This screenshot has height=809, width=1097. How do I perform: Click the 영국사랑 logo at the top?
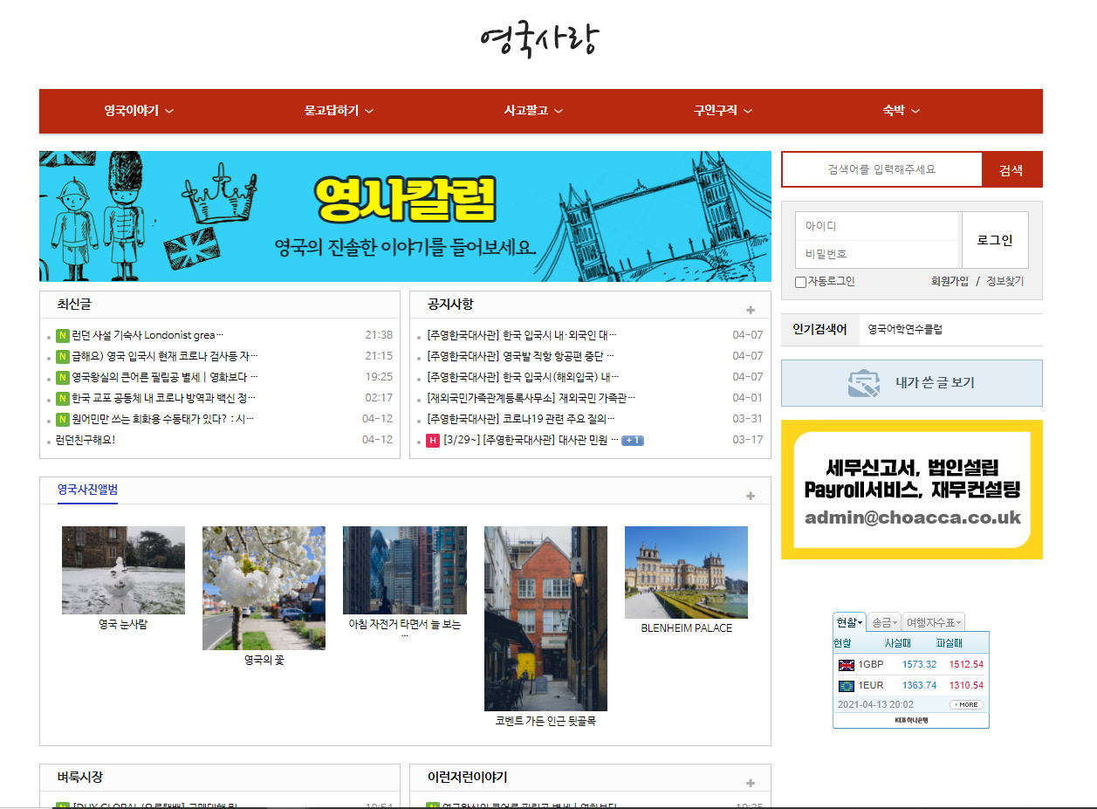tap(540, 39)
